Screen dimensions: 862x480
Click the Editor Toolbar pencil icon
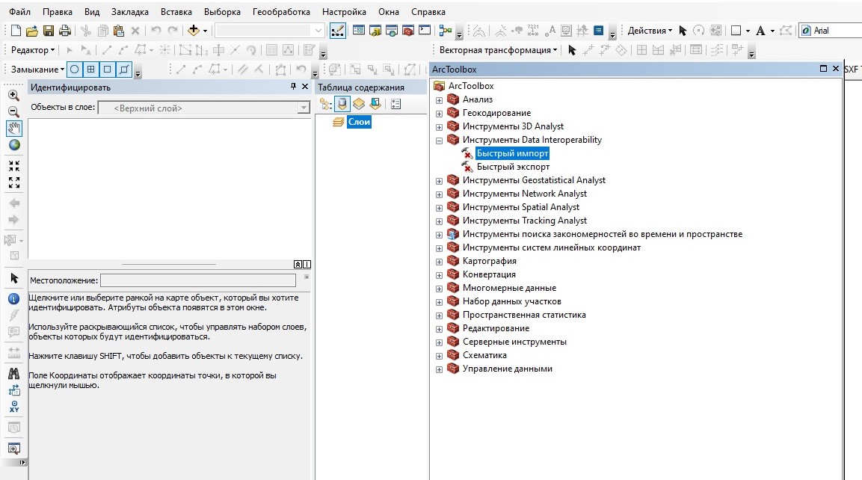pyautogui.click(x=338, y=31)
